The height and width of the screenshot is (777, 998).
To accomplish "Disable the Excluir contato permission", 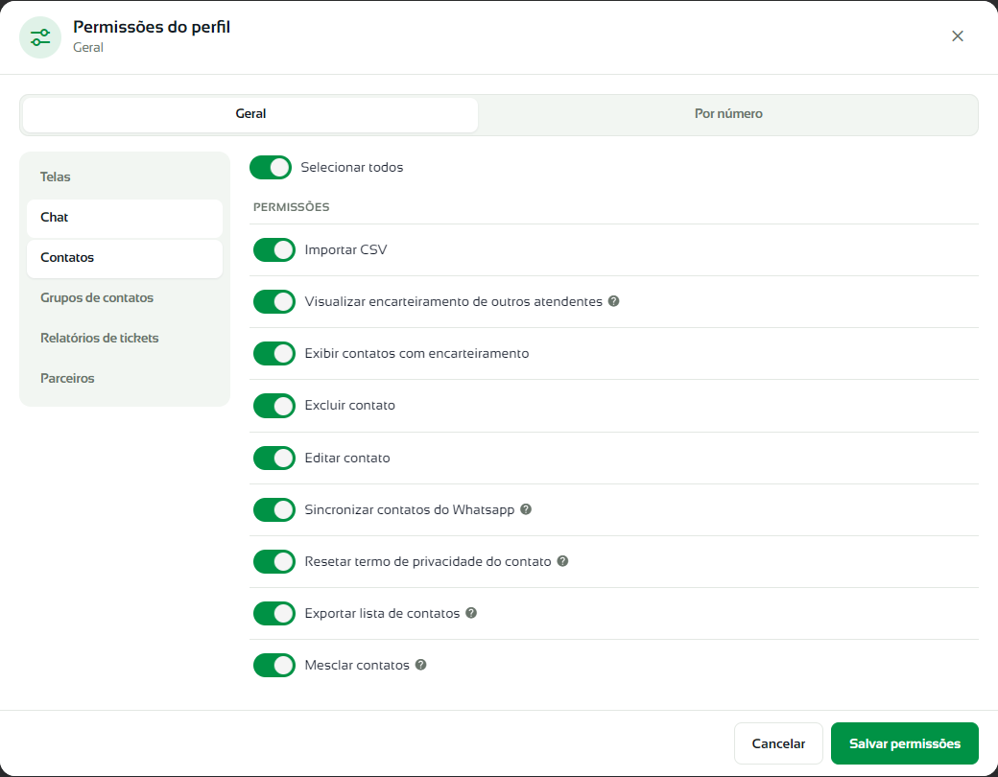I will pos(274,406).
